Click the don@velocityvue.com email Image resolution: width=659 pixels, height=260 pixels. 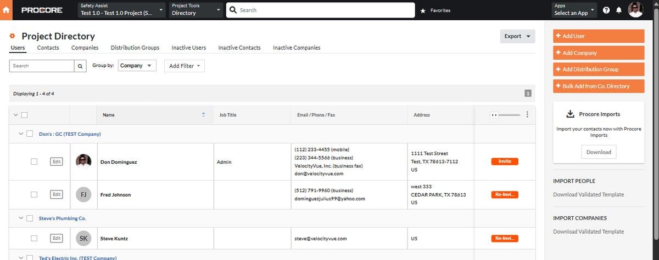pos(319,174)
